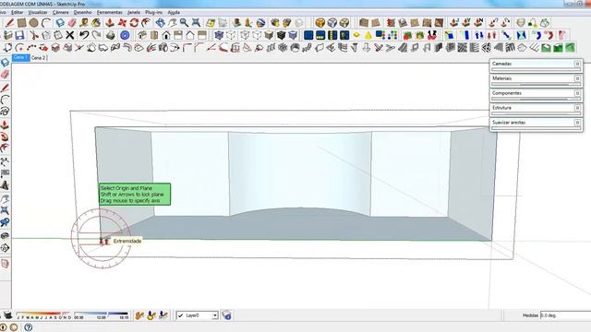Select the Zoom magnifier tool
Viewport: 591px width, 332px height.
click(184, 23)
